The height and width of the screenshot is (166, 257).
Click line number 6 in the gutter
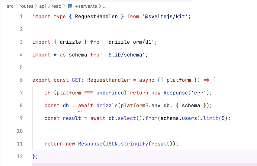point(21,80)
